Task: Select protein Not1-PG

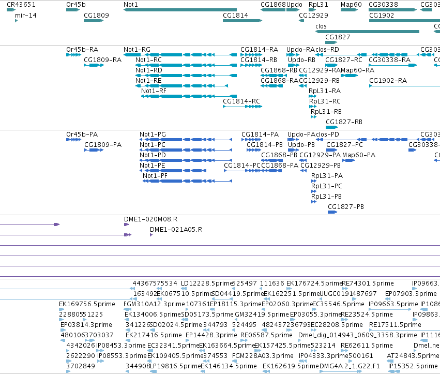Action: point(186,140)
